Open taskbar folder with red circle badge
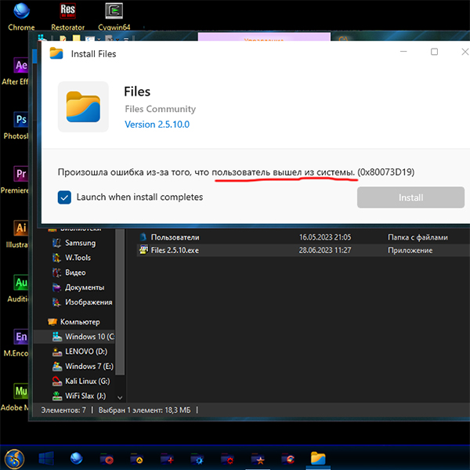Viewport: 470px width, 470px height. pos(107,458)
